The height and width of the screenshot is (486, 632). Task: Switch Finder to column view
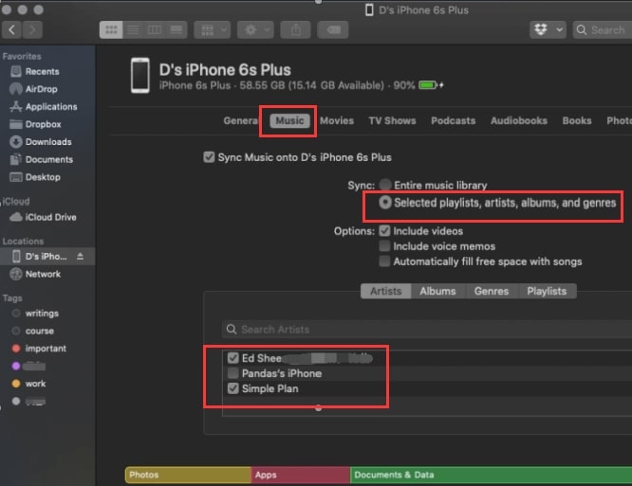155,30
